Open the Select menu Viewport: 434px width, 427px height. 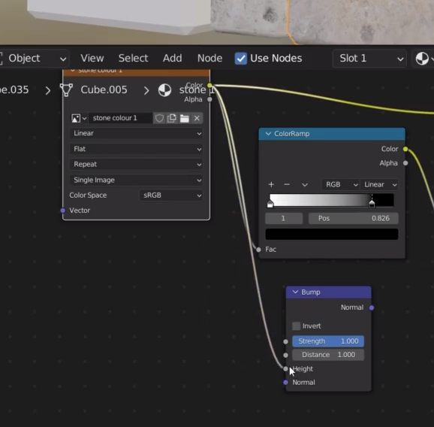click(133, 59)
